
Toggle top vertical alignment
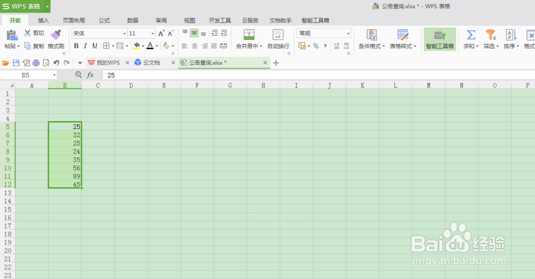point(185,33)
